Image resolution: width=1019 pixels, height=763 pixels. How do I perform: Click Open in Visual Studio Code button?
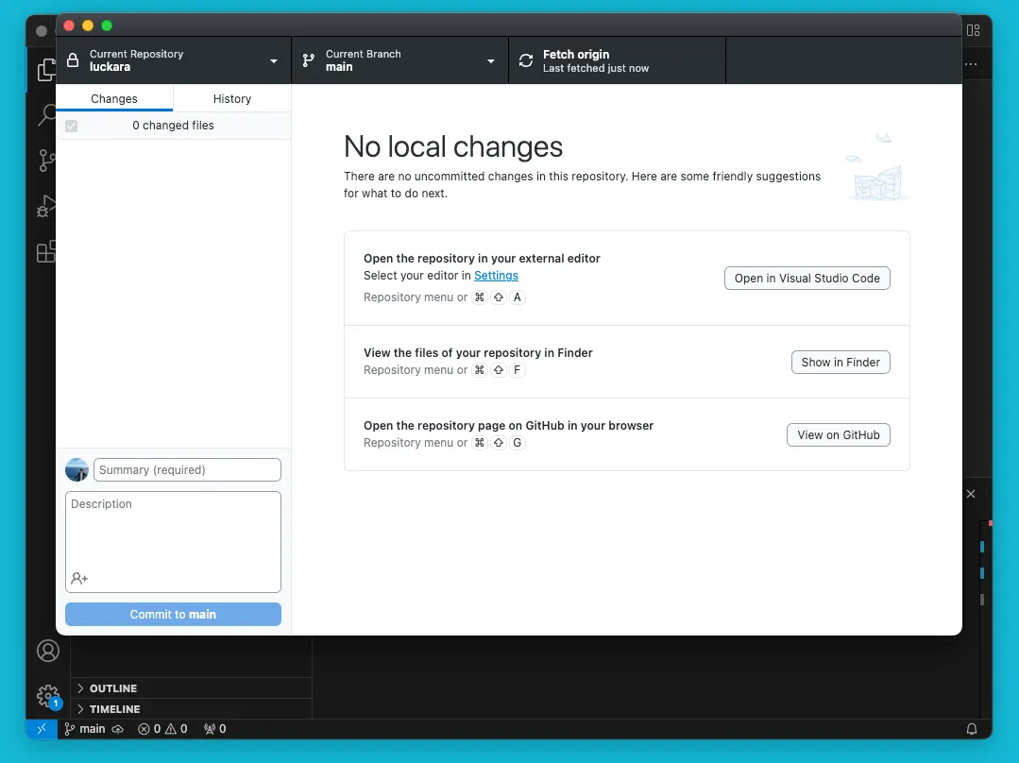[807, 279]
